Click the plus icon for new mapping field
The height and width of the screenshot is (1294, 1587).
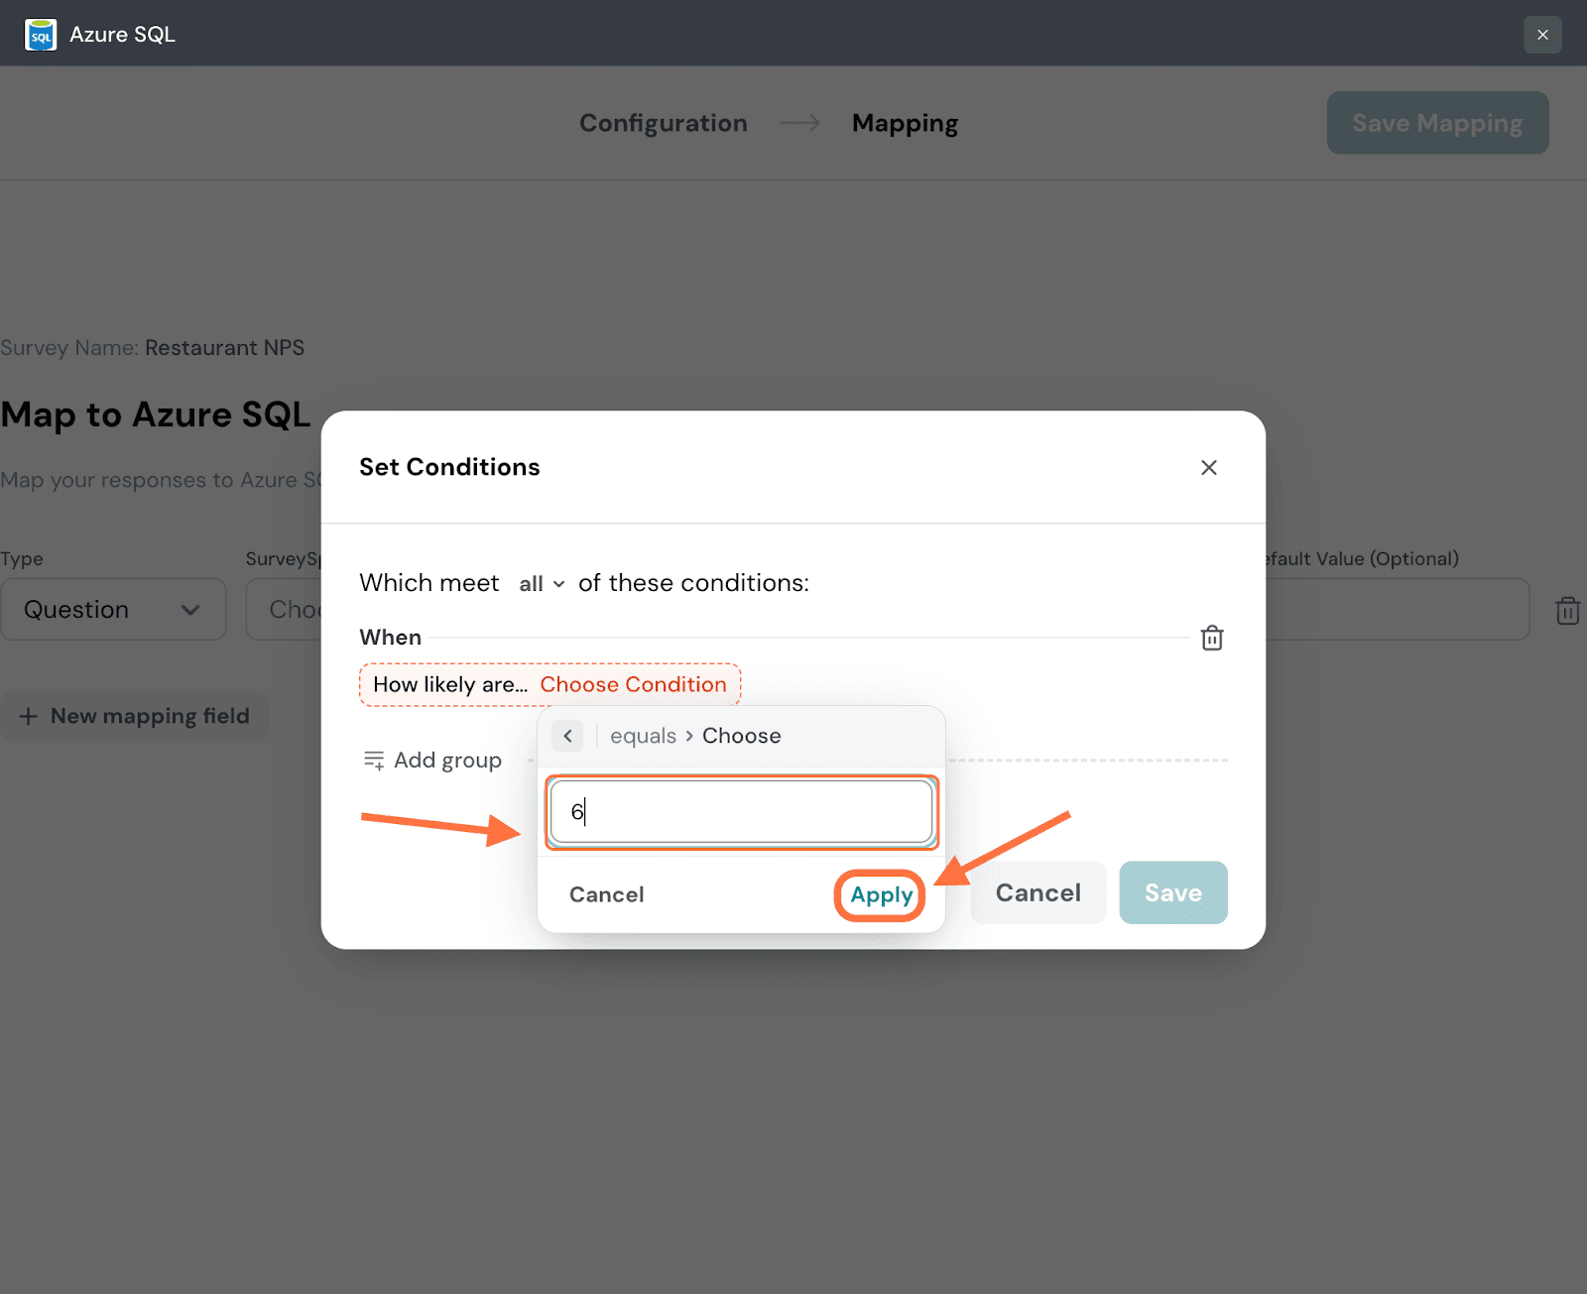(29, 716)
